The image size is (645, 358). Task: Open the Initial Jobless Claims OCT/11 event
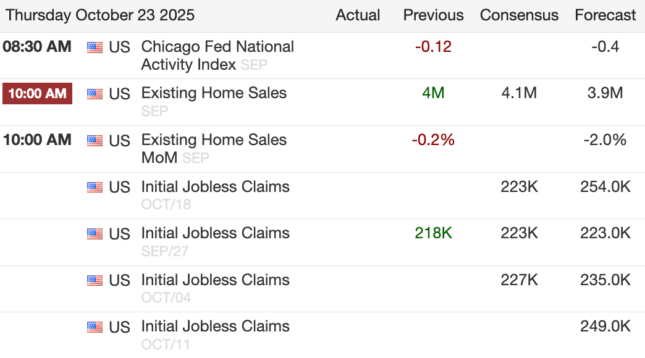(215, 326)
